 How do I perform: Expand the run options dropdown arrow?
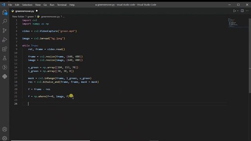[238, 11]
